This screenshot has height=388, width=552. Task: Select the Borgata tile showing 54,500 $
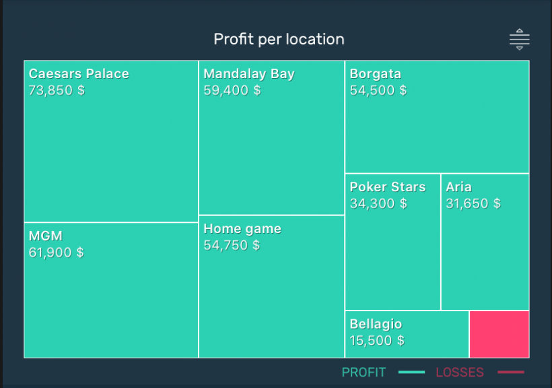436,115
